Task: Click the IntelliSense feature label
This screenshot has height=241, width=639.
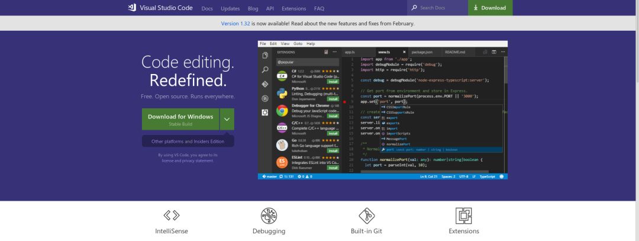Action: 172,231
